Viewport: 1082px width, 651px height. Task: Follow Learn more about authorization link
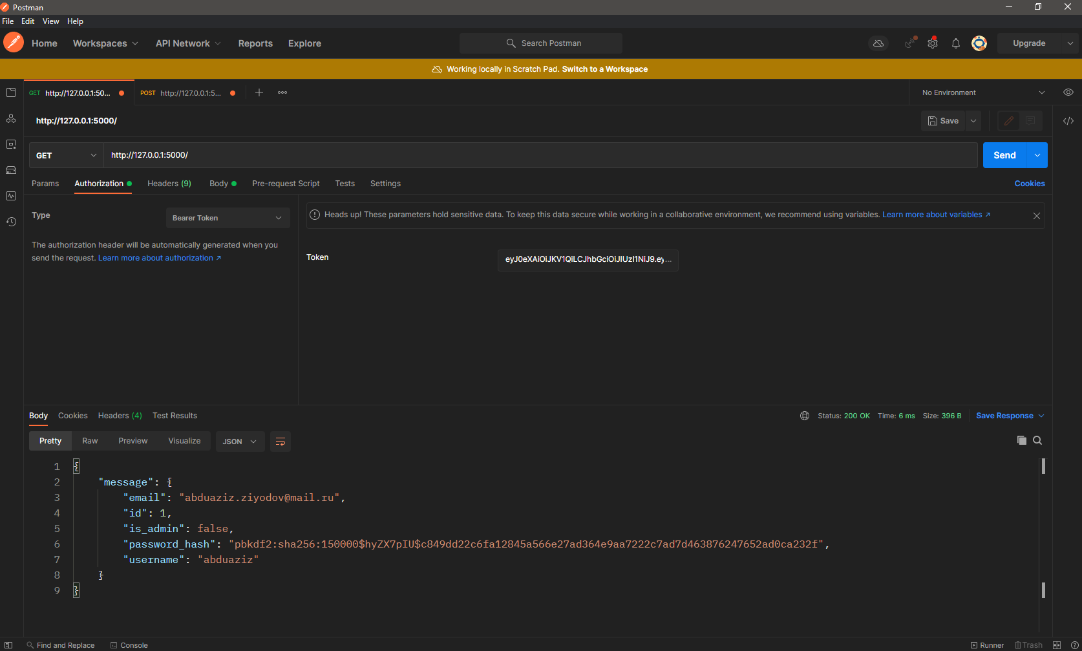click(160, 258)
